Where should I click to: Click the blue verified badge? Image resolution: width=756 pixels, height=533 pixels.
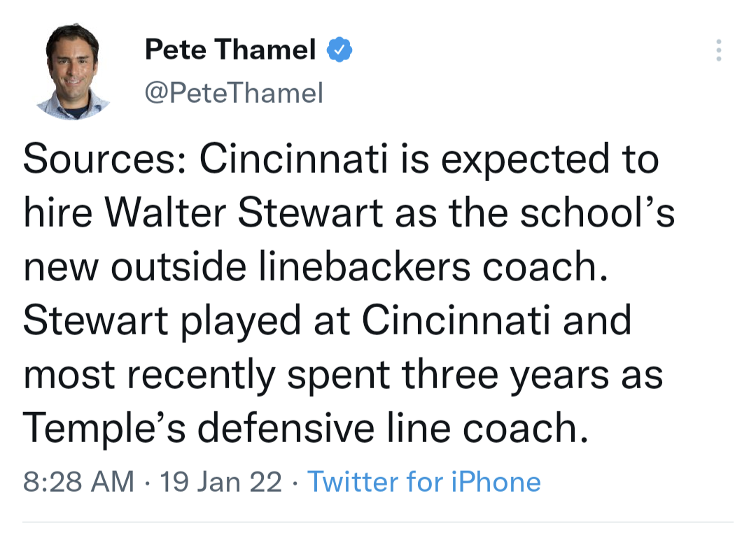coord(340,49)
